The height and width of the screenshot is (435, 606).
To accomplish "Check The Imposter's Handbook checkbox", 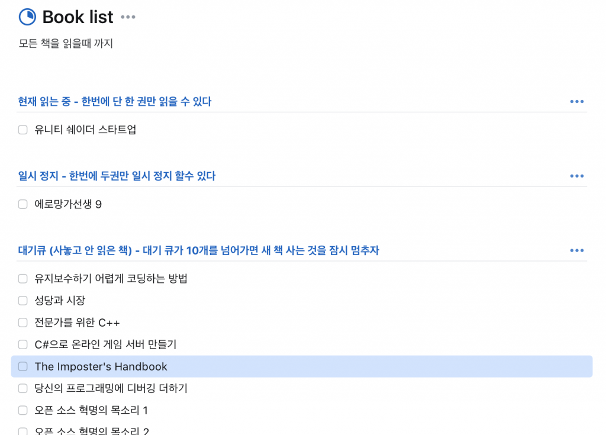I will click(23, 366).
